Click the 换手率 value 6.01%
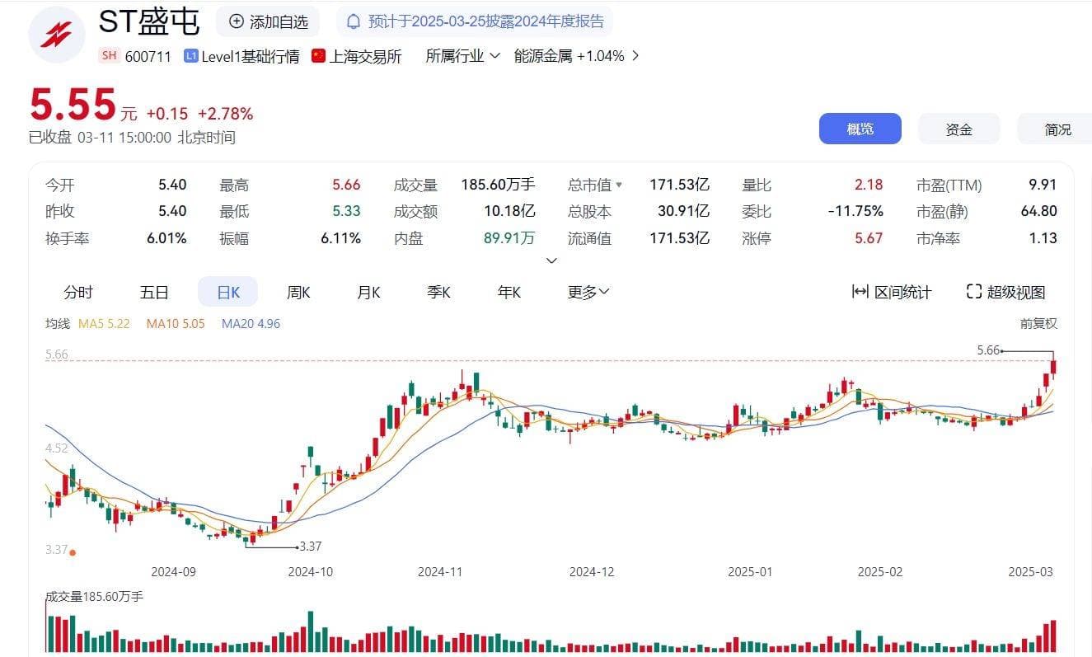 [x=167, y=238]
